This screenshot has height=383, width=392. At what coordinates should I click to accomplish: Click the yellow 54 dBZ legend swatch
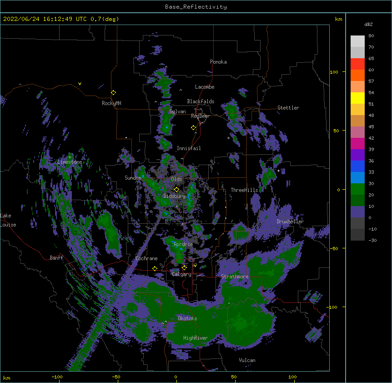[x=357, y=98]
